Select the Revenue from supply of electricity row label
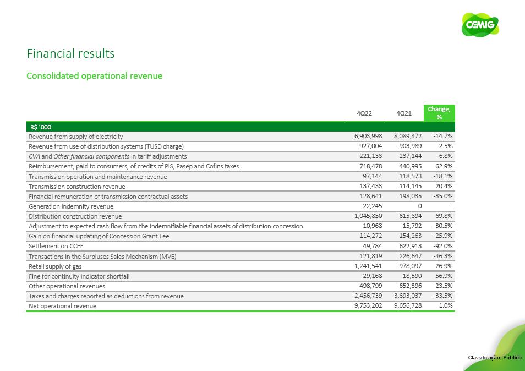Image resolution: width=525 pixels, height=371 pixels. [76, 137]
